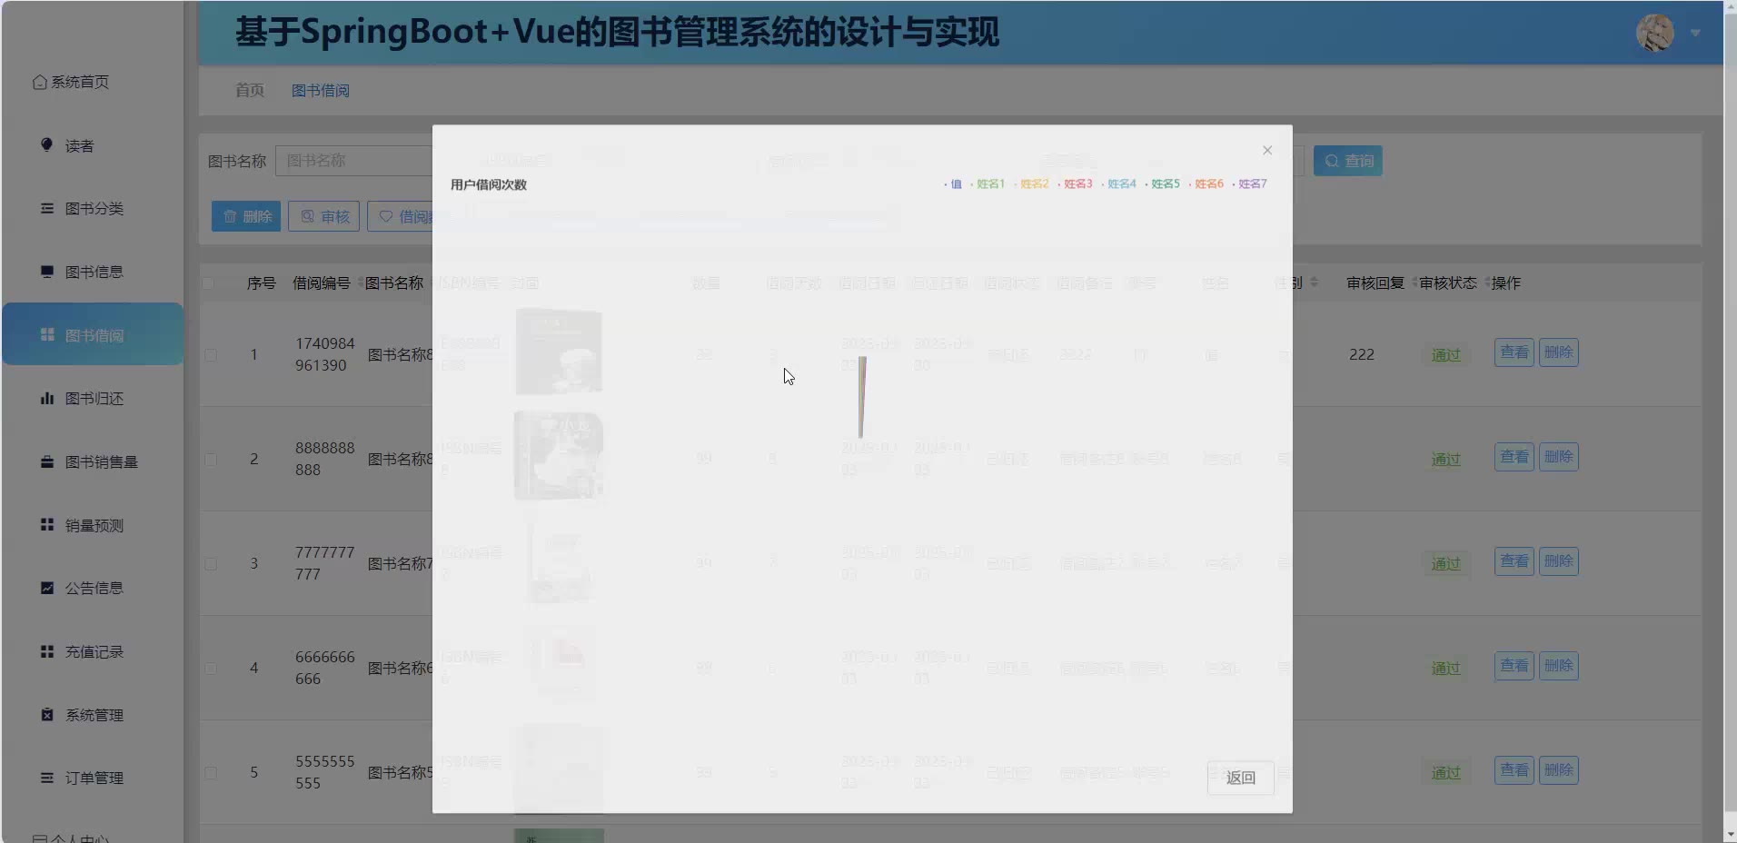The width and height of the screenshot is (1737, 843).
Task: Toggle the 姓名2 series in the legend
Action: pos(1031,183)
